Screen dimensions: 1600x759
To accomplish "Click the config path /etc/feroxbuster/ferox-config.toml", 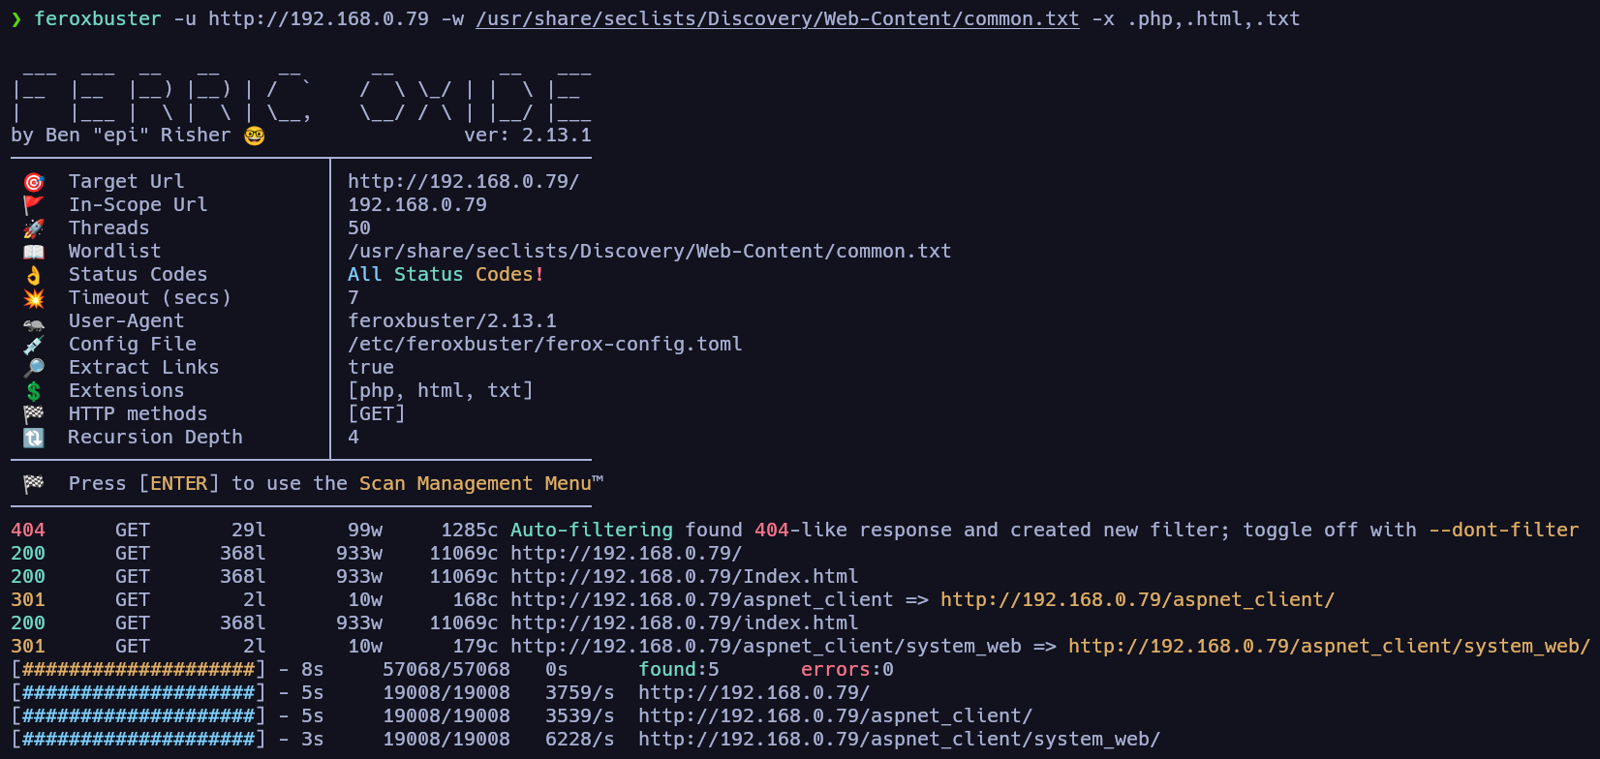I will point(545,345).
